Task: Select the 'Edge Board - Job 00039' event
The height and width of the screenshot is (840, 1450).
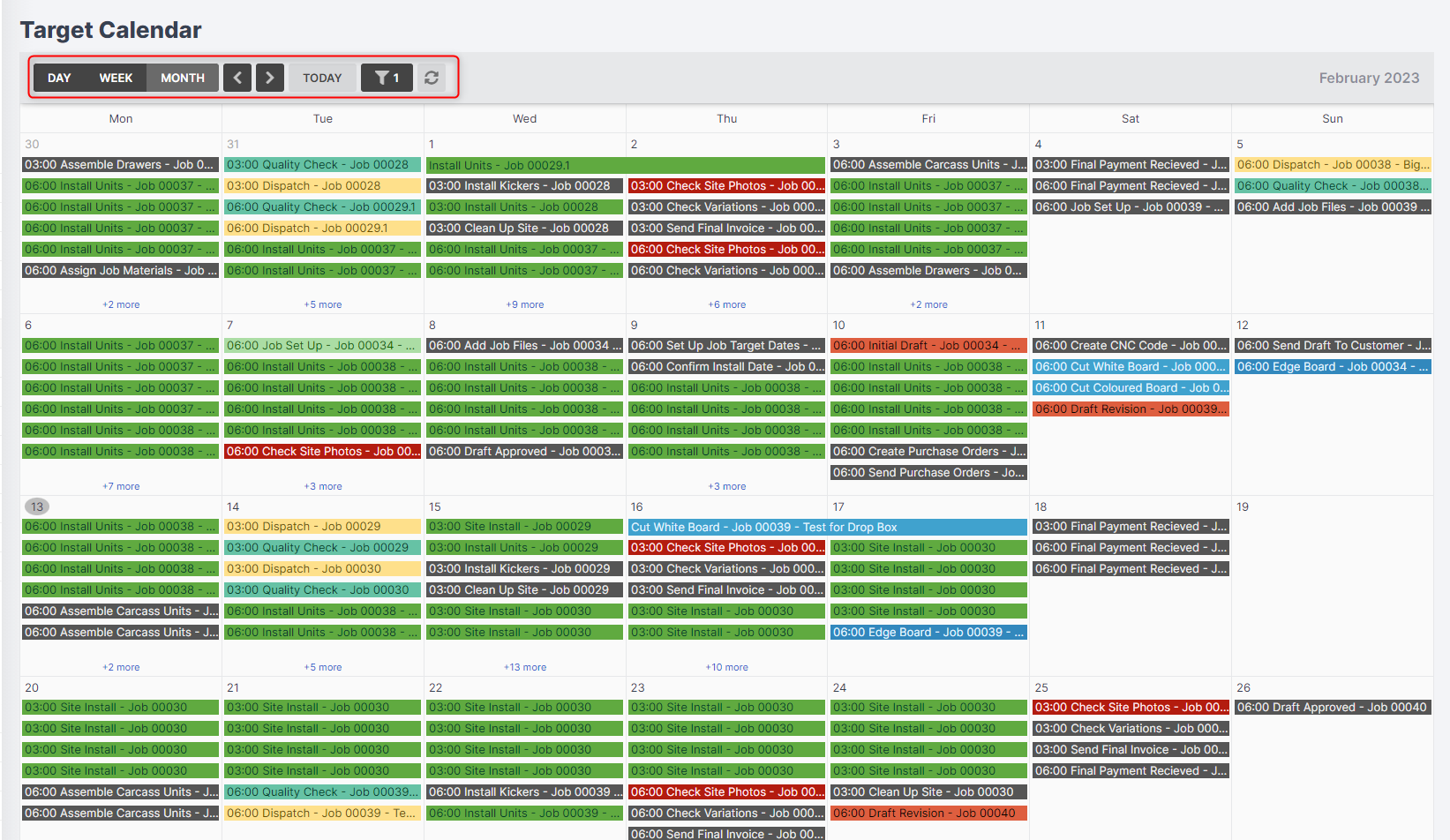Action: pos(928,632)
